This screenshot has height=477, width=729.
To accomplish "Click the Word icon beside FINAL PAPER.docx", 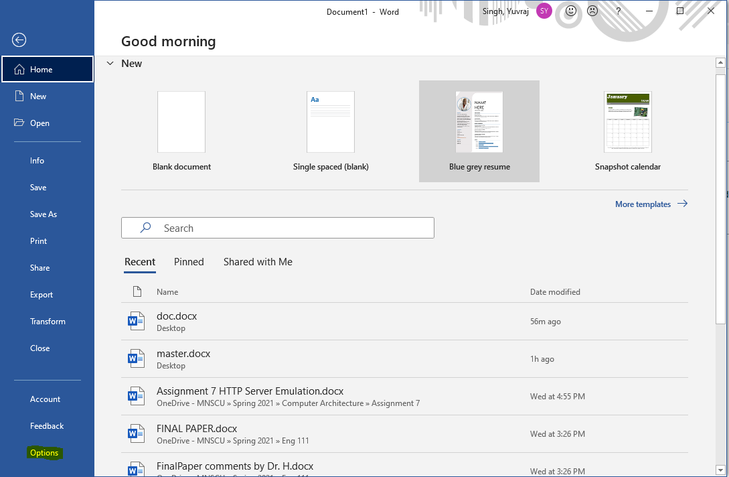I will pos(136,434).
